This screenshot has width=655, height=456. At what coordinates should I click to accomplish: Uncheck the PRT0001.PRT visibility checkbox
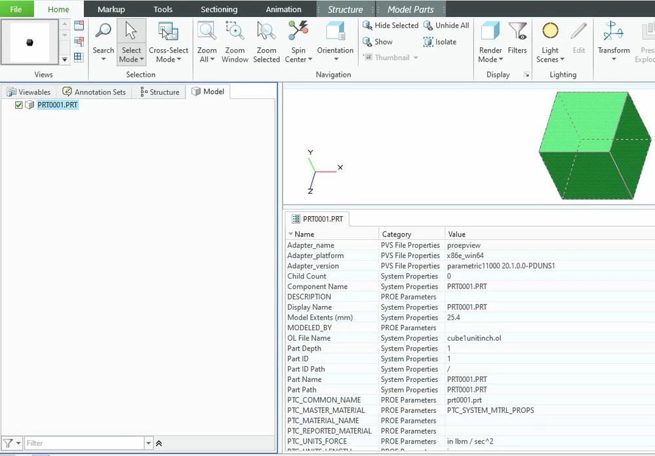click(x=18, y=105)
